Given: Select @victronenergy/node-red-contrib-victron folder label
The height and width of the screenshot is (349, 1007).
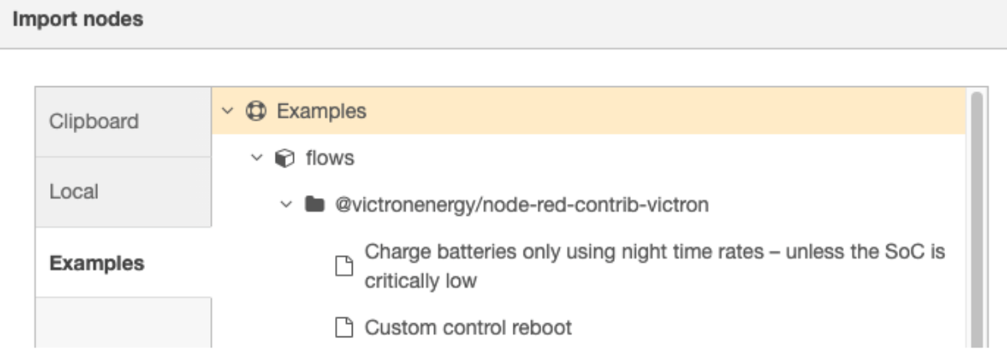Looking at the screenshot, I should [522, 205].
